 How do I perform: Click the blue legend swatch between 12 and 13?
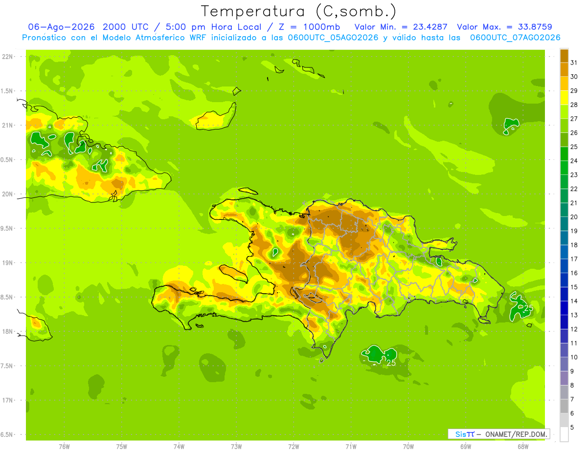coord(564,322)
